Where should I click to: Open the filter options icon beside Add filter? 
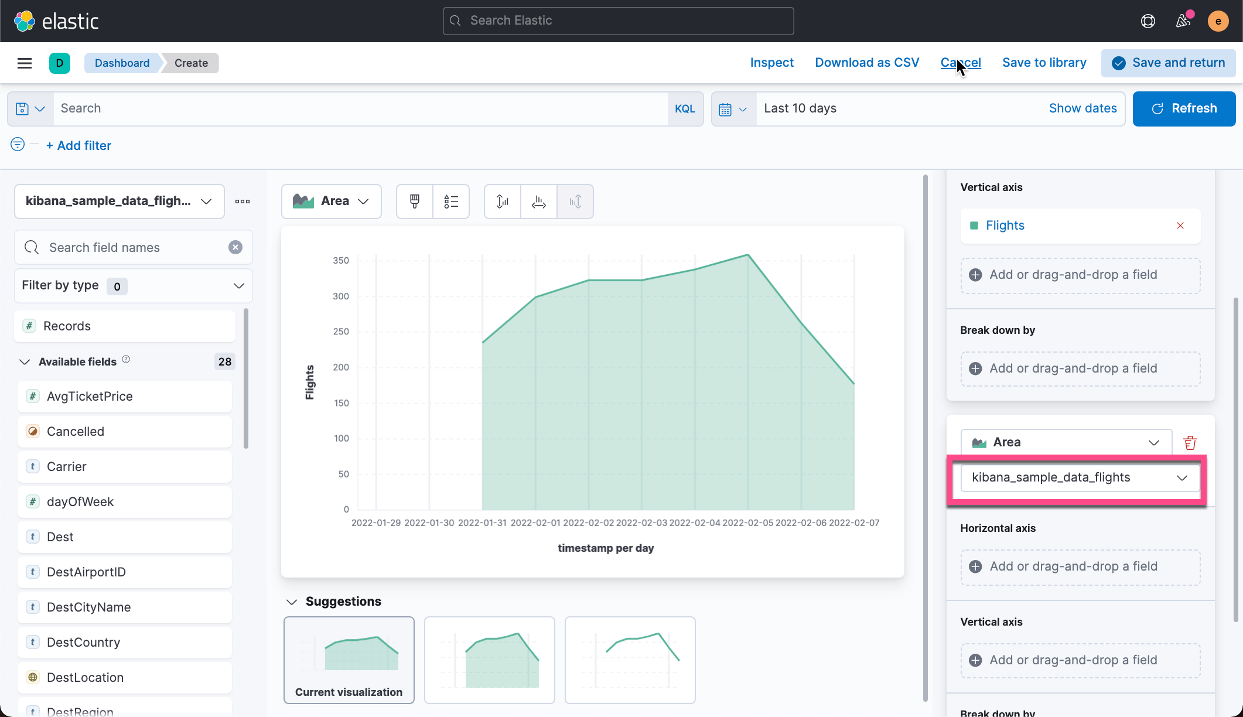click(17, 144)
